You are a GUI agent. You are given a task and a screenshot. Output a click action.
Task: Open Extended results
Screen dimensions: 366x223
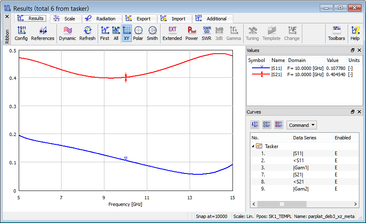point(172,33)
